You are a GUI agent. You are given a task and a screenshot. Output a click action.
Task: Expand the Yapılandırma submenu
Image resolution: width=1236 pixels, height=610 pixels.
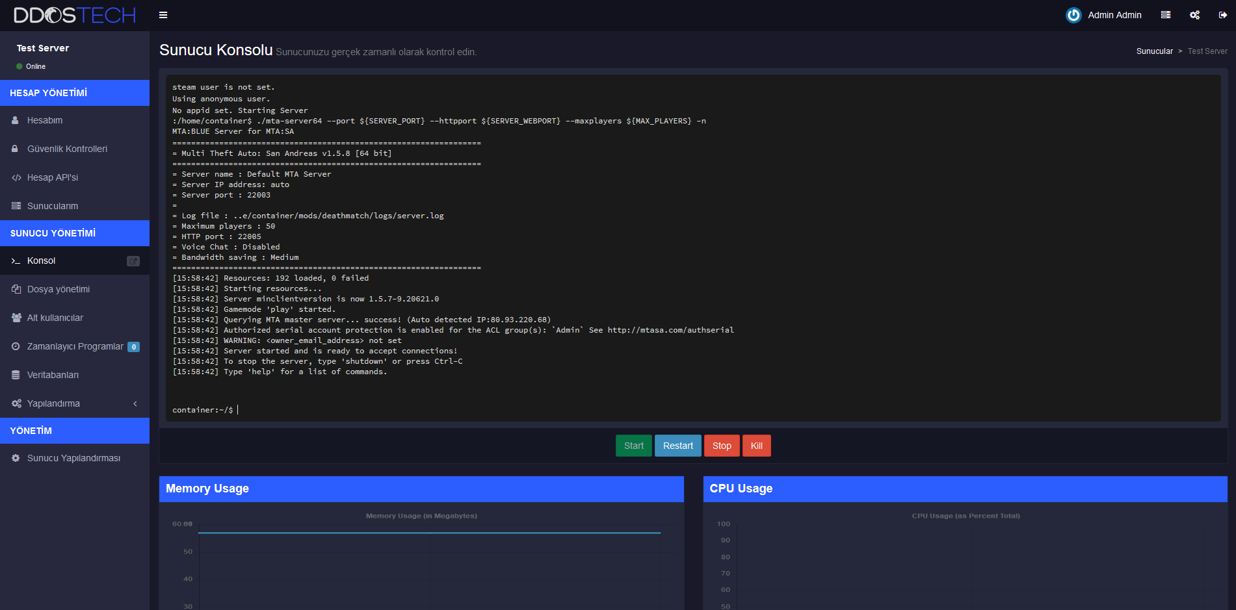75,403
